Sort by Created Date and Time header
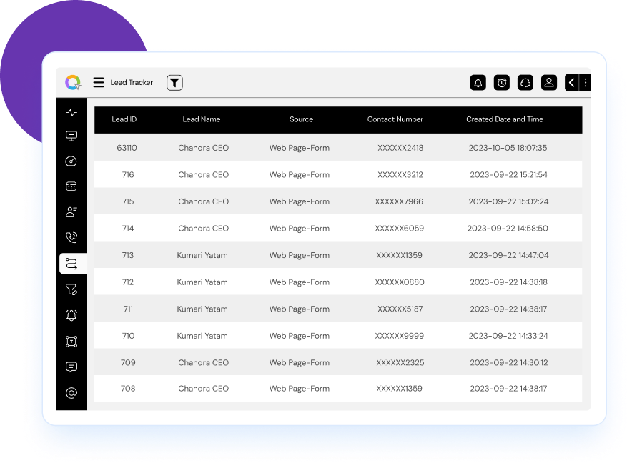The width and height of the screenshot is (632, 468). coord(505,119)
